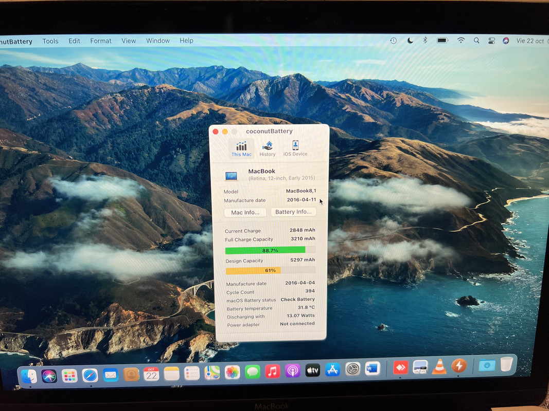Open the Wi-Fi menu bar icon
The height and width of the screenshot is (411, 549).
pos(461,40)
